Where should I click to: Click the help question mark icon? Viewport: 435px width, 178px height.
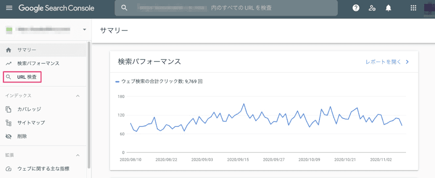pos(356,8)
